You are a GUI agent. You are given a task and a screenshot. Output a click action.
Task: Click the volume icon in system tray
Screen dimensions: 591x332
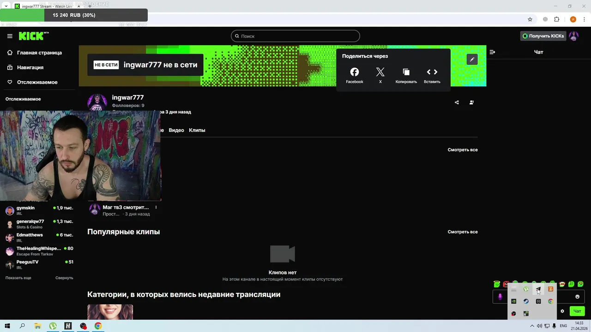click(x=539, y=326)
